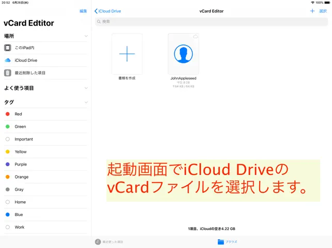Tap the 書類を作成 create document tile

point(127,57)
